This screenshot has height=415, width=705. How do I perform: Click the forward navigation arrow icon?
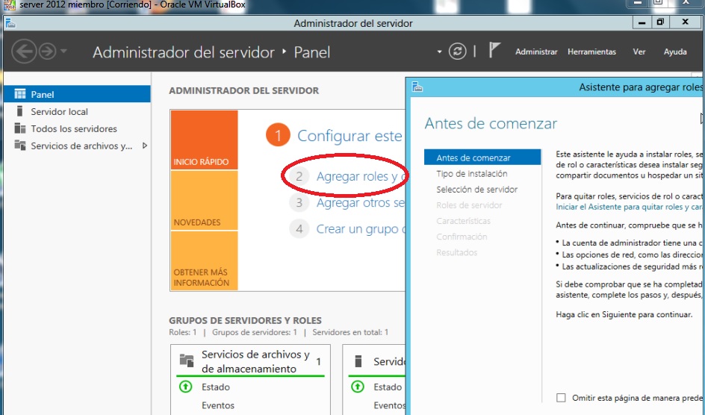coord(47,52)
